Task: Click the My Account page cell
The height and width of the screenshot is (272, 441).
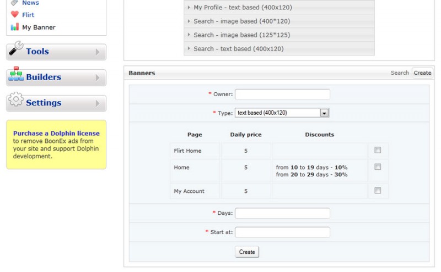Action: 195,191
